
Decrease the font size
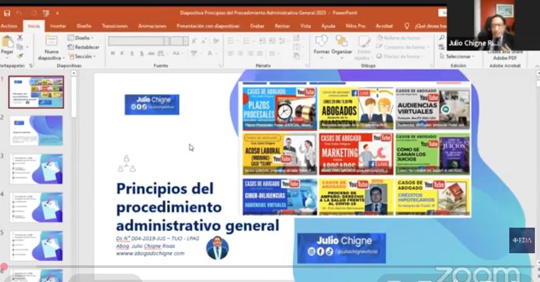coord(204,41)
